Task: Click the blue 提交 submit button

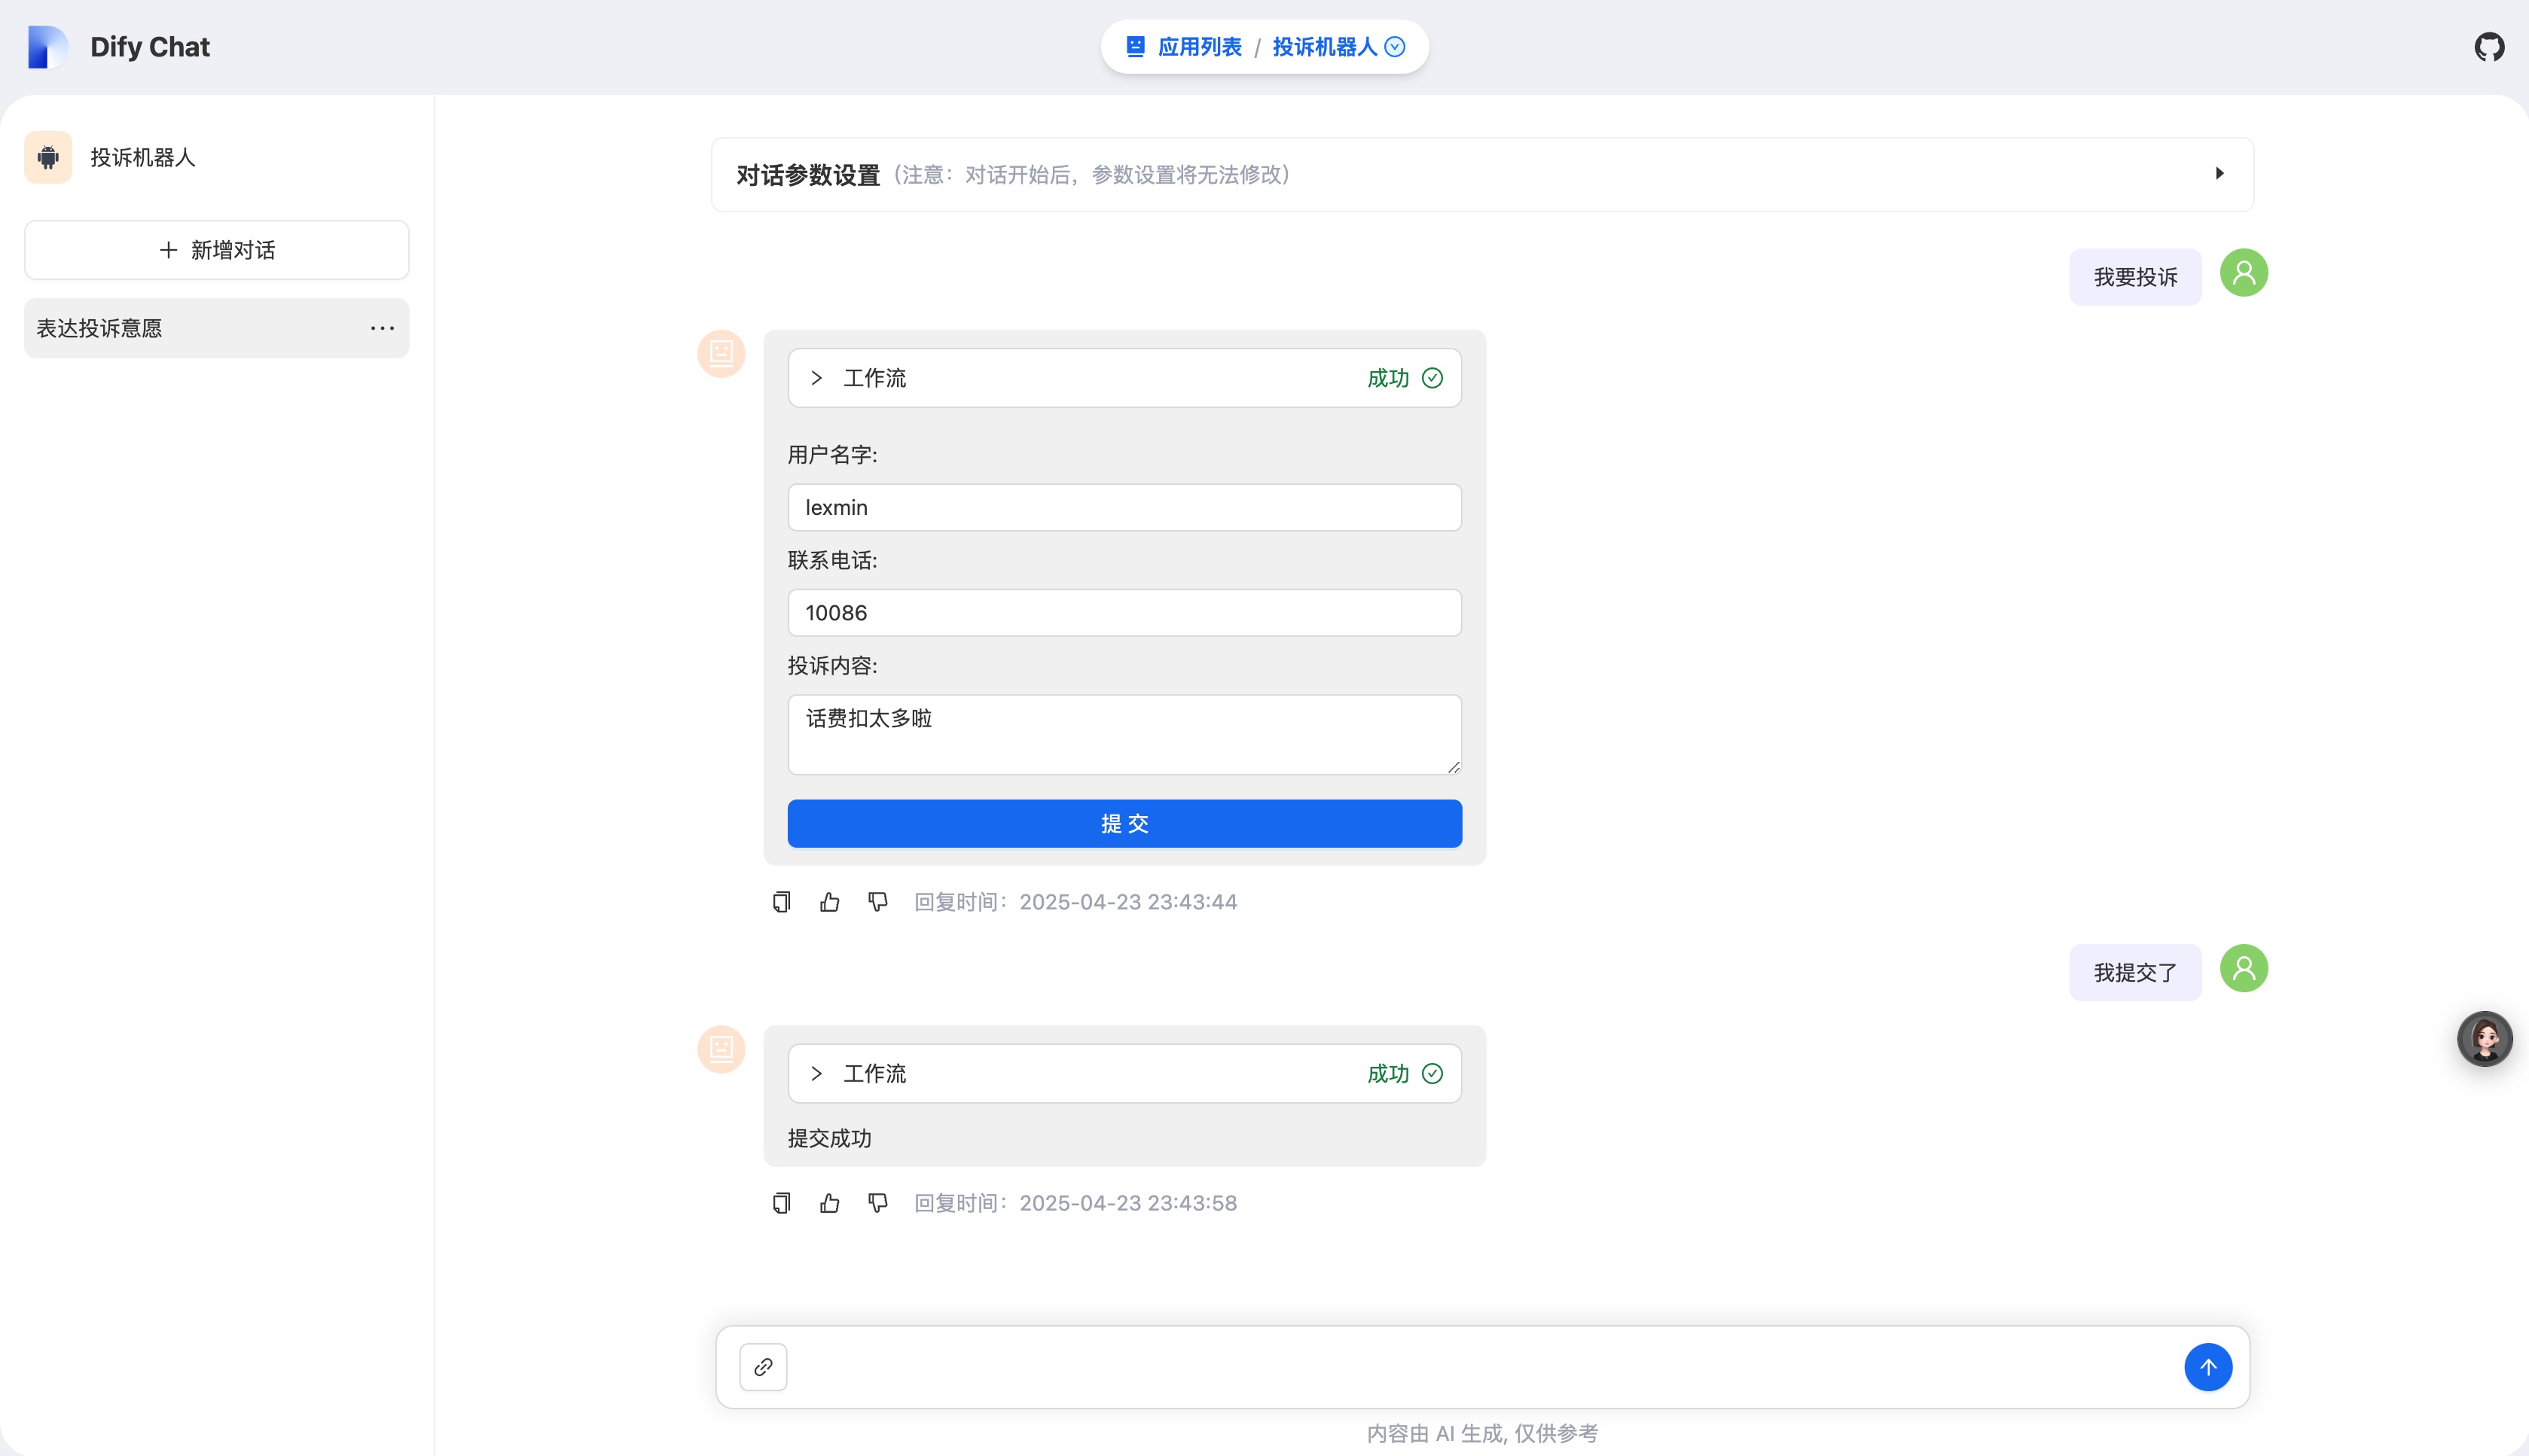Action: click(x=1124, y=823)
